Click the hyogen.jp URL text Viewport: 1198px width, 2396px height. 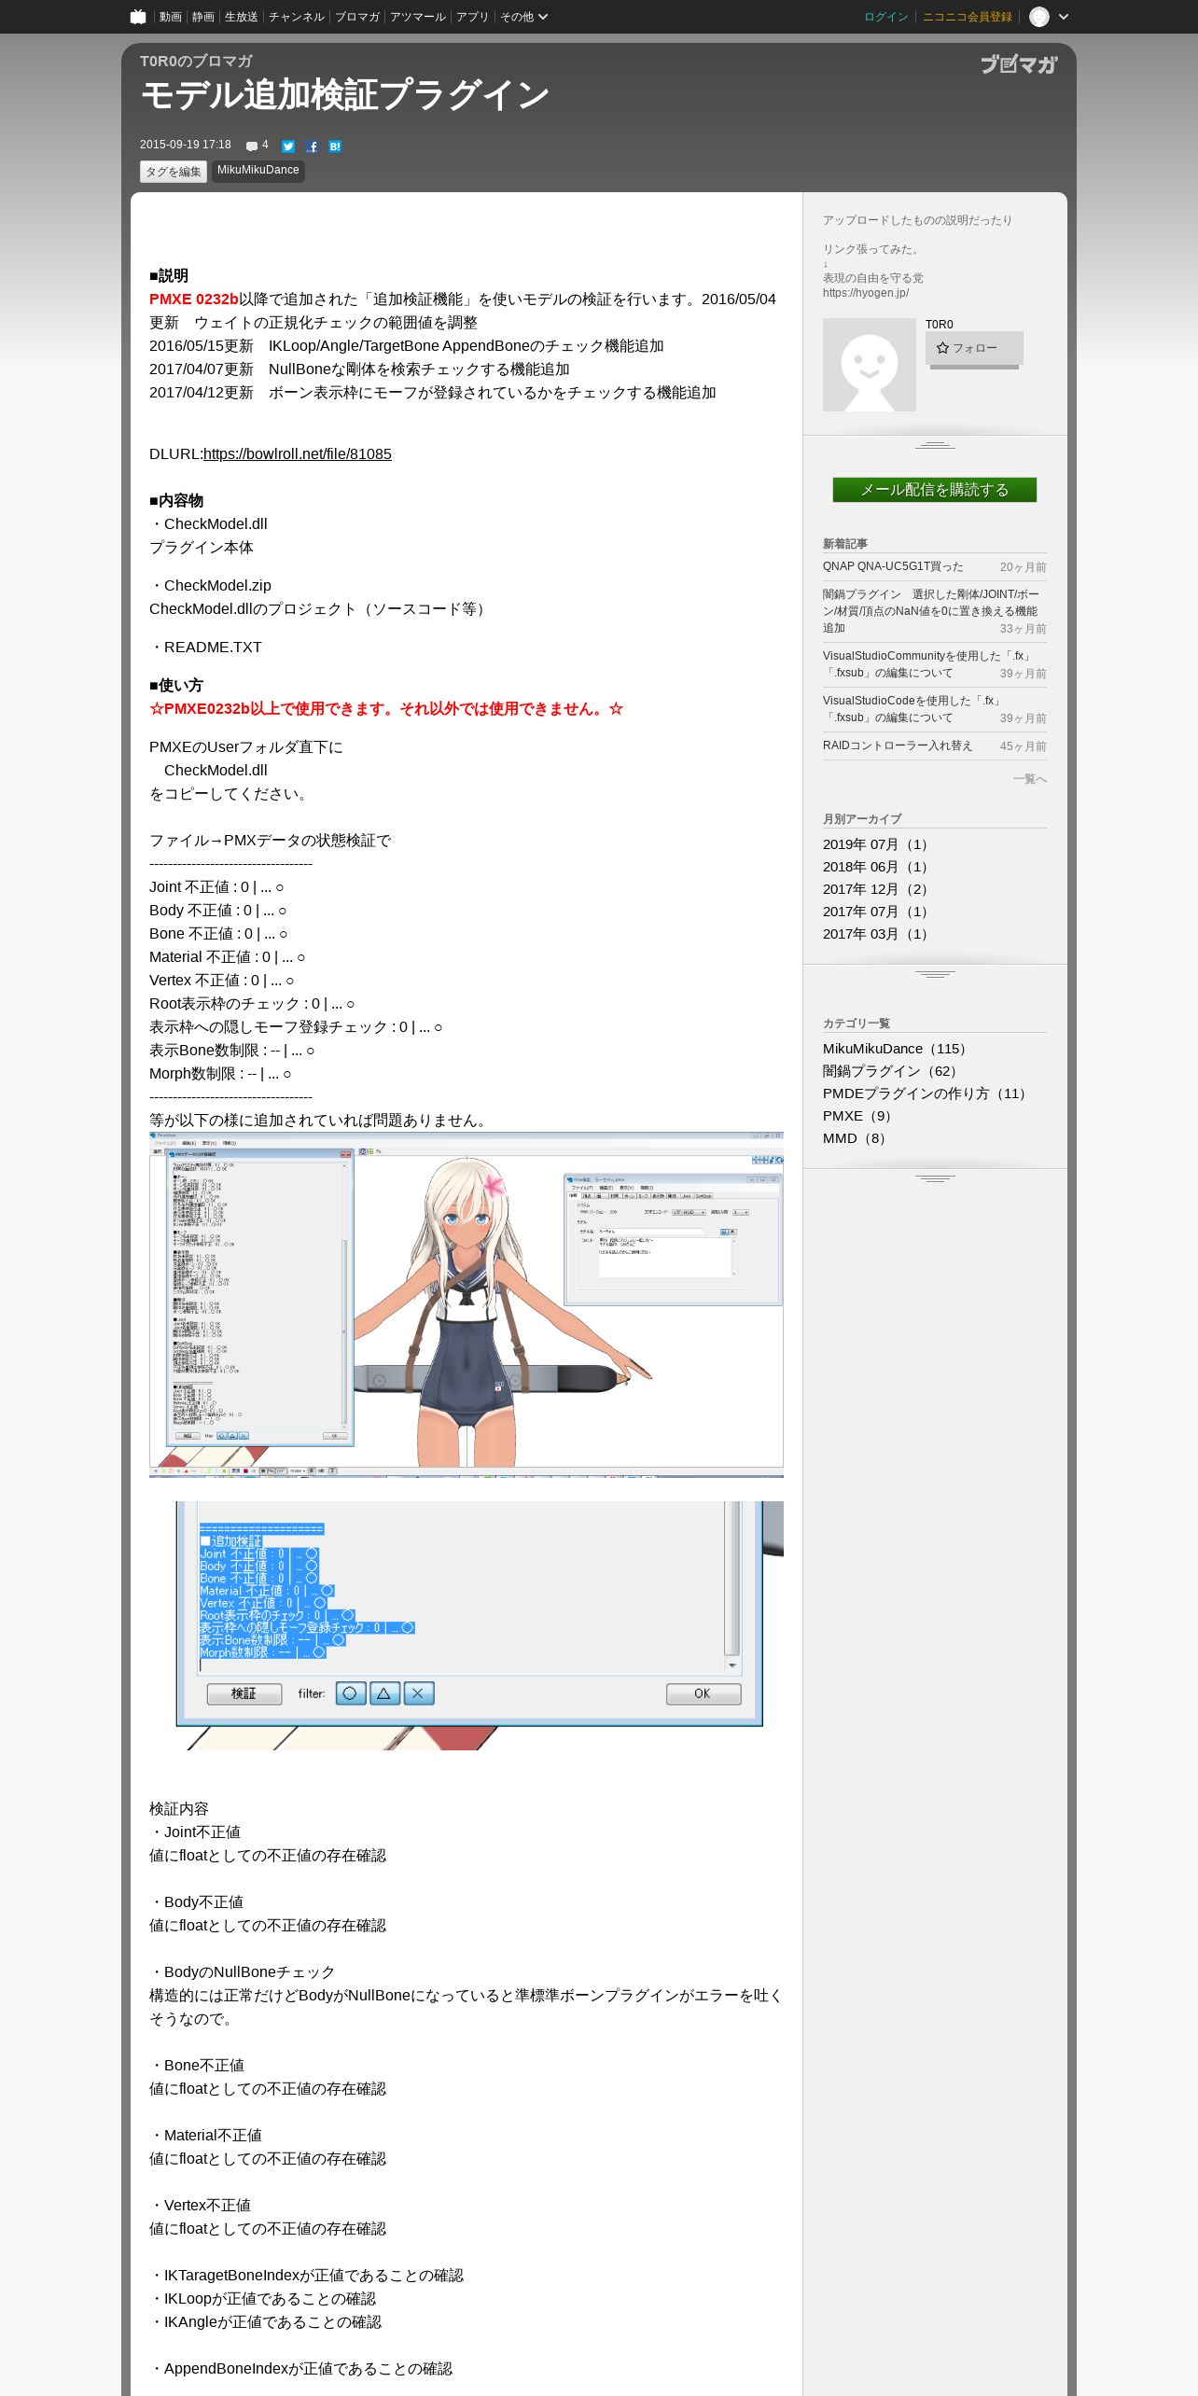coord(866,293)
